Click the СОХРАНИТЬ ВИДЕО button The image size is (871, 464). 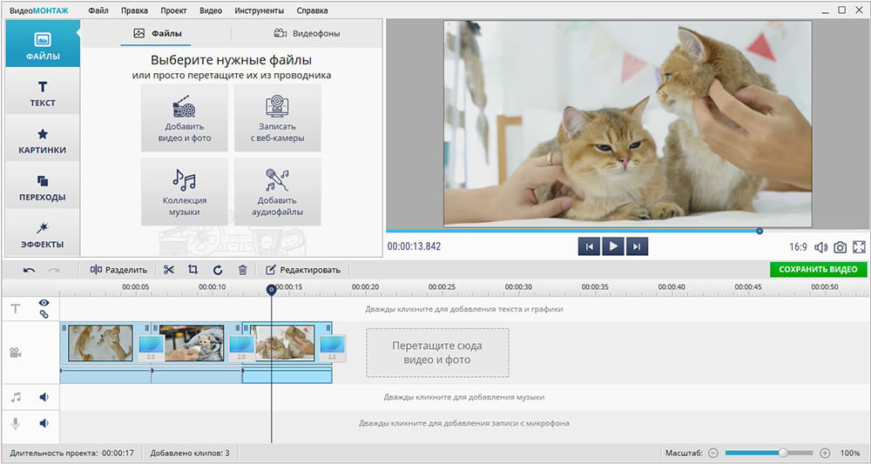click(818, 270)
